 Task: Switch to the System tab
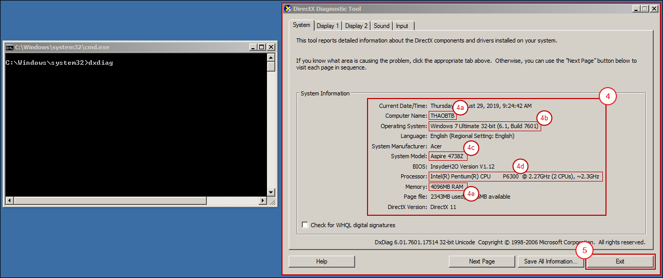301,25
